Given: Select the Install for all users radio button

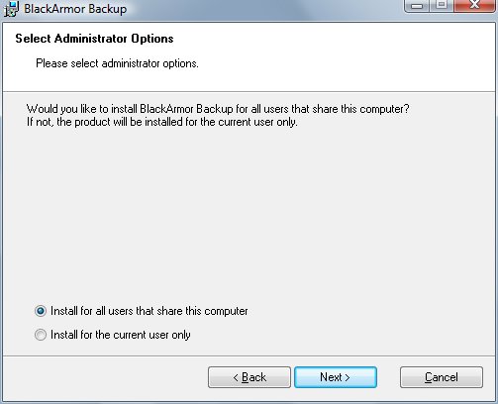Looking at the screenshot, I should point(41,311).
